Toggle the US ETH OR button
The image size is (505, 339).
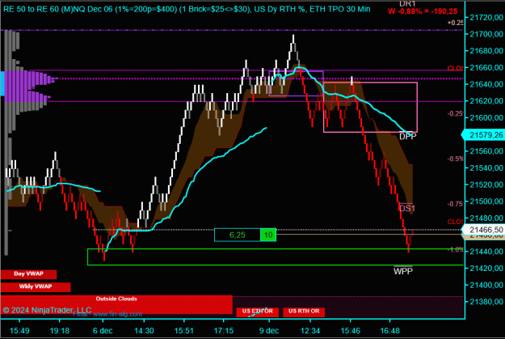[x=257, y=311]
